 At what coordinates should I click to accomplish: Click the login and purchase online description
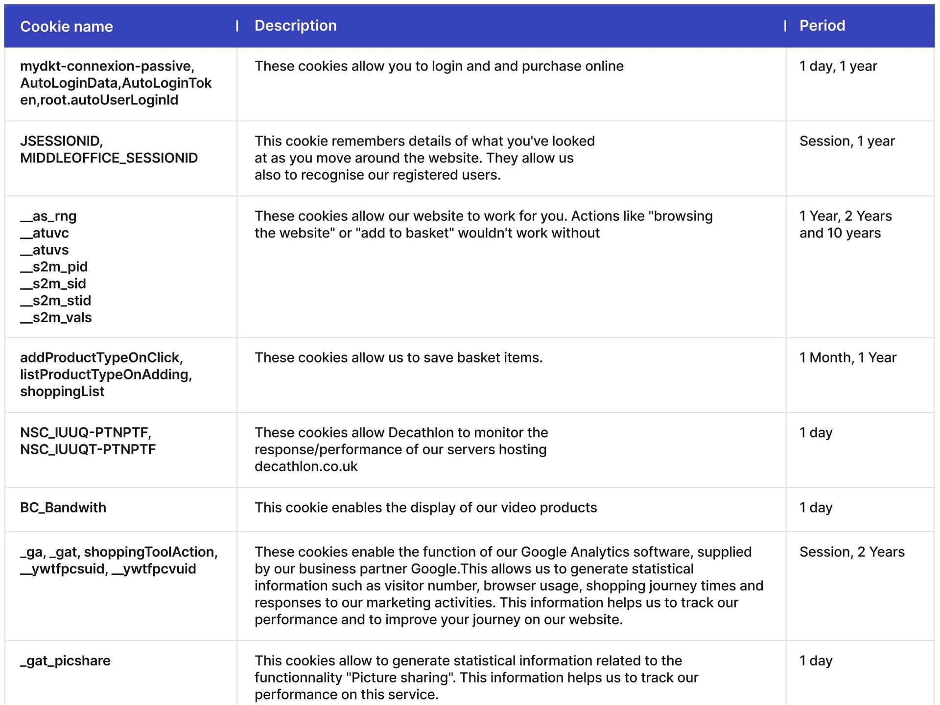[x=439, y=66]
